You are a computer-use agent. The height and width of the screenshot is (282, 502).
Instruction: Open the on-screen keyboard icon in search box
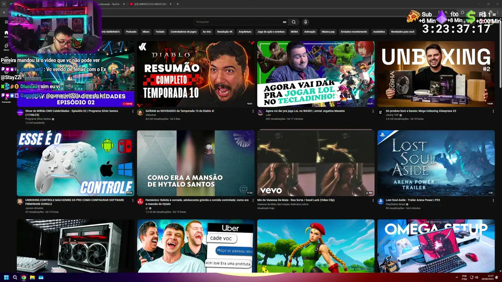click(284, 22)
